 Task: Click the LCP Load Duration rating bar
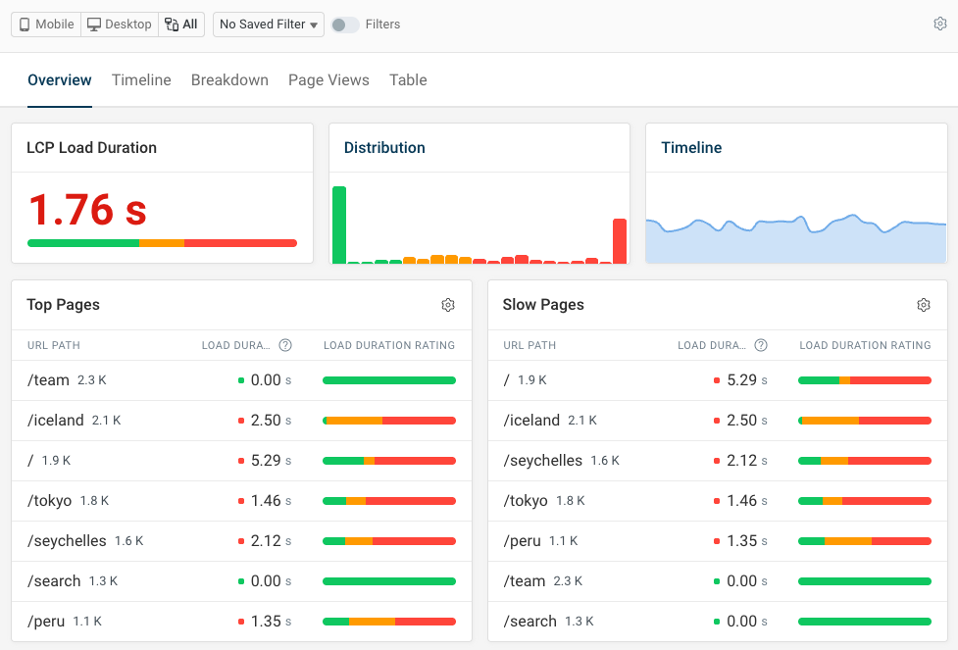point(162,243)
